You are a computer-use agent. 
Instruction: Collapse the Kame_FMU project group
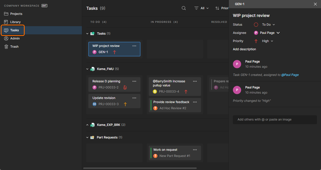87,69
